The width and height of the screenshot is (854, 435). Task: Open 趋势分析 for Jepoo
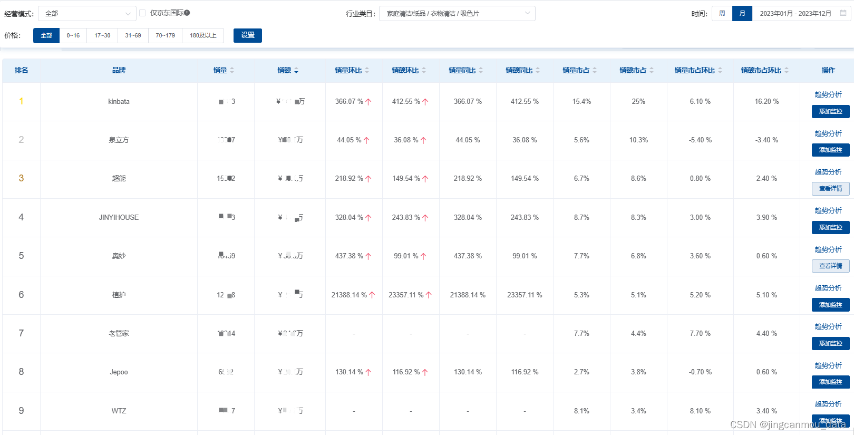pyautogui.click(x=828, y=365)
